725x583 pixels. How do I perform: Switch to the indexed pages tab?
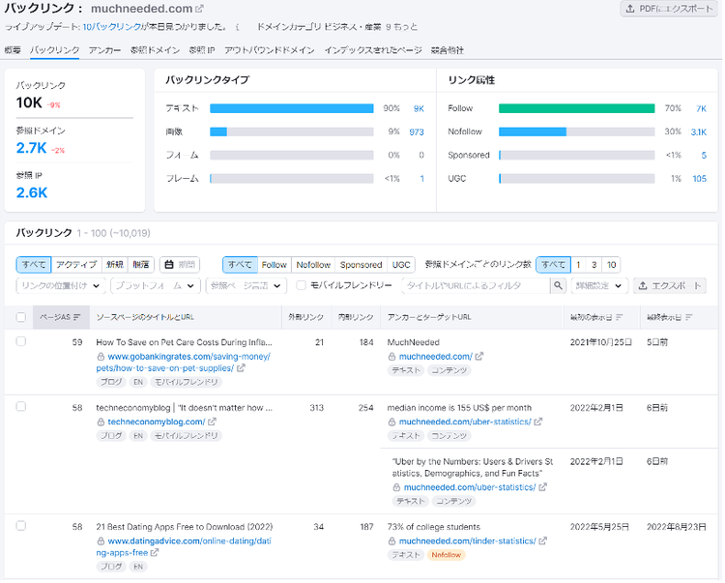click(x=373, y=50)
